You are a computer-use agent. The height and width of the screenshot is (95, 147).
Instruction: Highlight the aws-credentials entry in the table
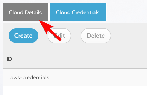point(75,77)
